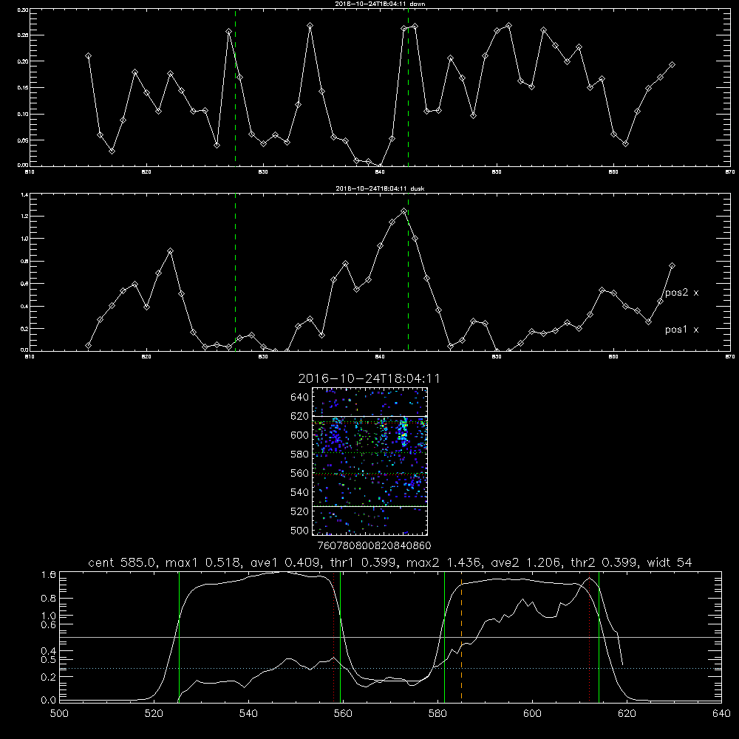Viewport: 739px width, 739px height.
Task: Click the '2016-10-24T18:04:11 dusk' plot title
Action: [x=380, y=188]
